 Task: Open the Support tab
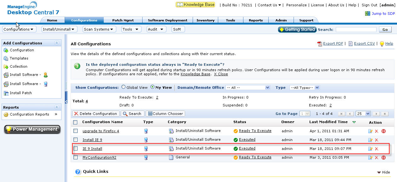pyautogui.click(x=306, y=20)
